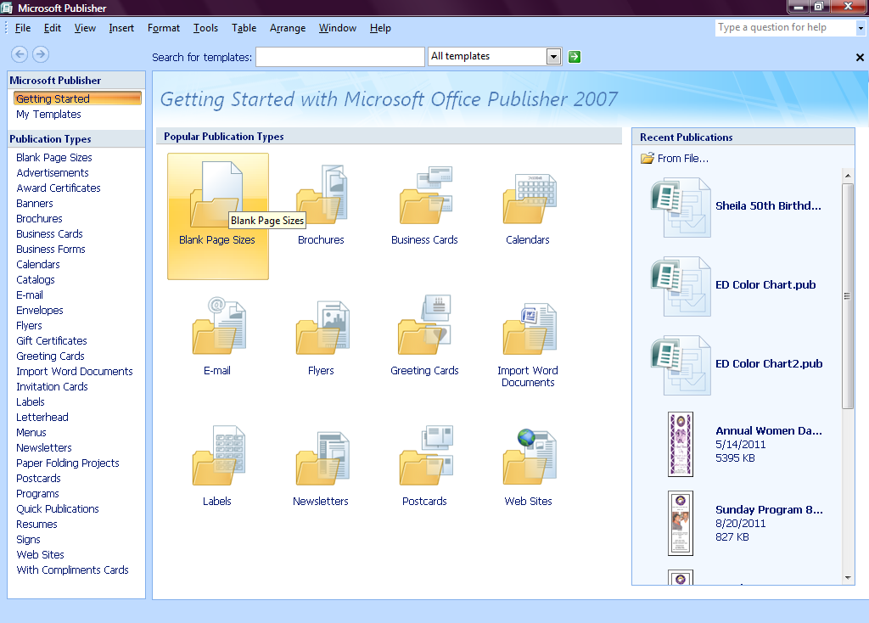Open the Format menu

click(164, 28)
